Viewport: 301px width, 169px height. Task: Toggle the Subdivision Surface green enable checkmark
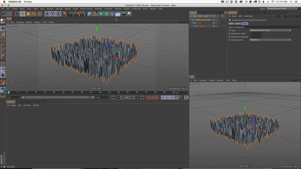coord(217,20)
